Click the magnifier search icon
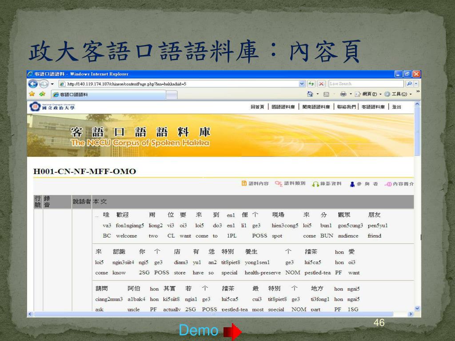The image size is (455, 341). click(x=409, y=84)
